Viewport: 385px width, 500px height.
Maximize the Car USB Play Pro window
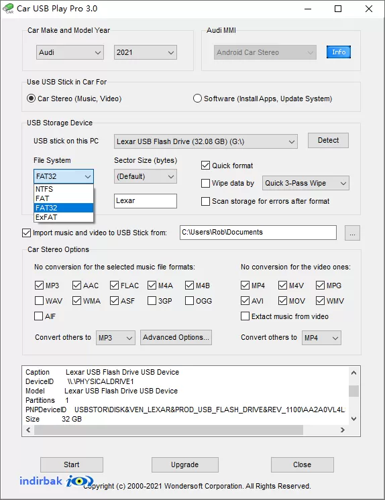(338, 9)
